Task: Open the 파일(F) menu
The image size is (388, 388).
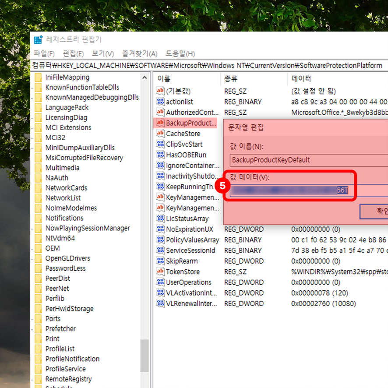Action: [44, 53]
